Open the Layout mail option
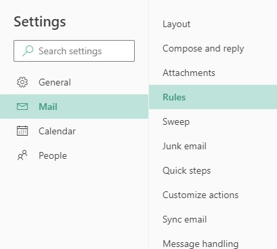The image size is (277, 249). point(213,24)
